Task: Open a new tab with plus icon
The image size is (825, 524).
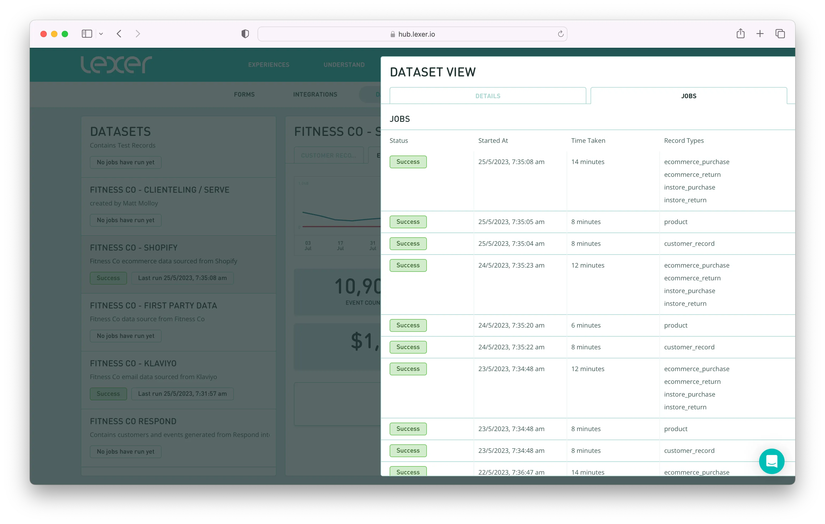Action: (760, 33)
